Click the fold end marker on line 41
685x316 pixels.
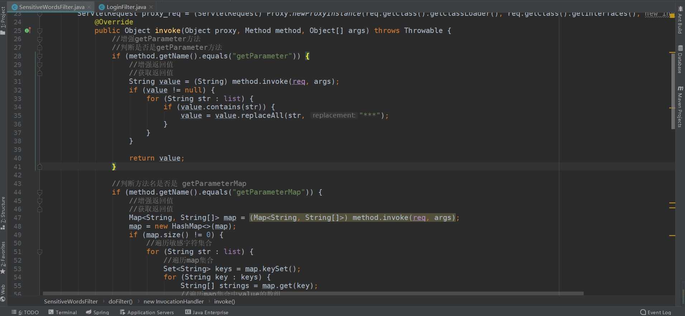[x=40, y=167]
